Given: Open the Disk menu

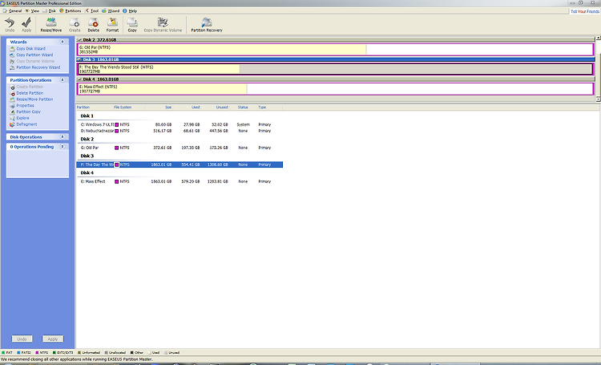Looking at the screenshot, I should click(50, 10).
